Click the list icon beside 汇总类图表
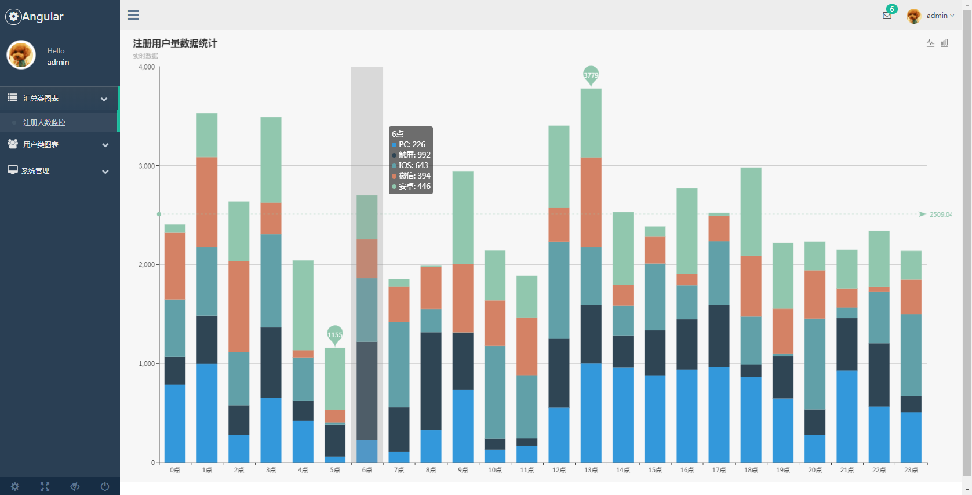 point(12,97)
